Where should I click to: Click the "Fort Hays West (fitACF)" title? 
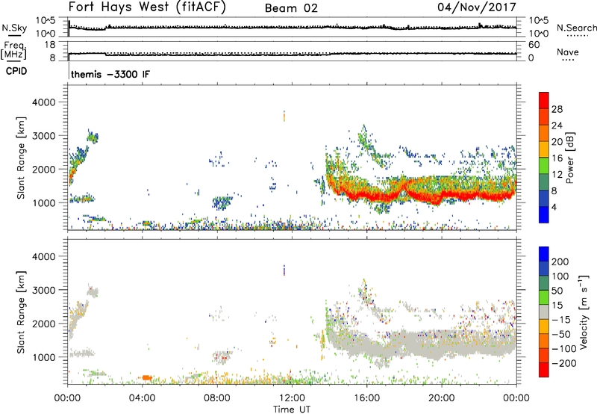(x=147, y=7)
